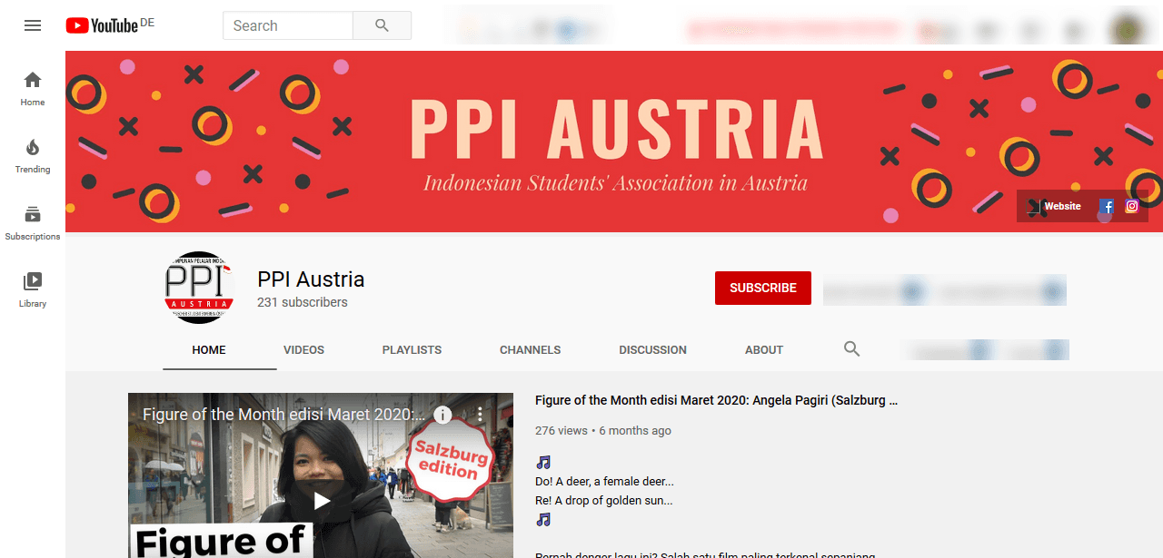
Task: Click the search magnifier button
Action: pos(382,25)
